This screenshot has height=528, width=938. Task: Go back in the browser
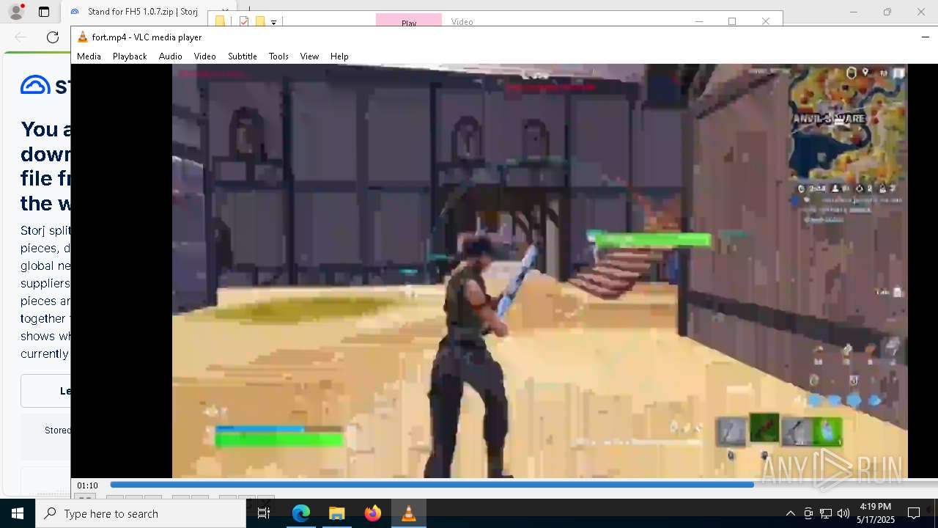pos(21,37)
